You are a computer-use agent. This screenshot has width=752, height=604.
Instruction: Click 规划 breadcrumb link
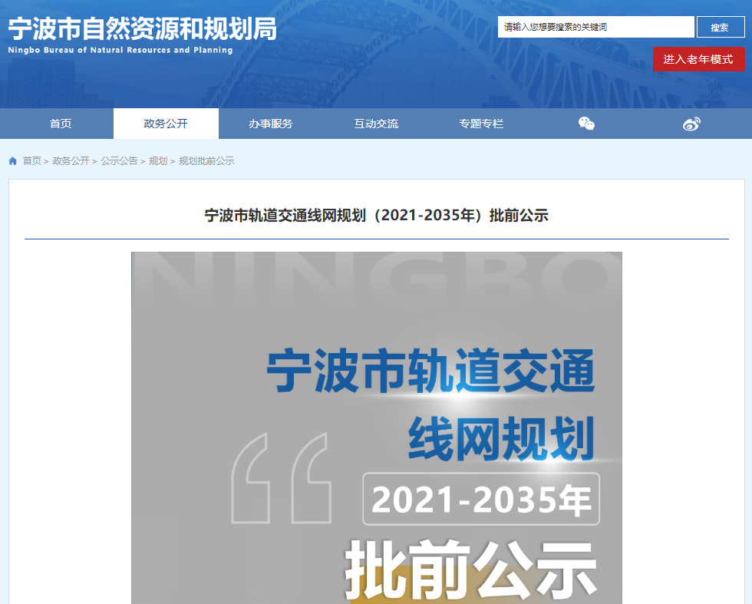[x=158, y=161]
